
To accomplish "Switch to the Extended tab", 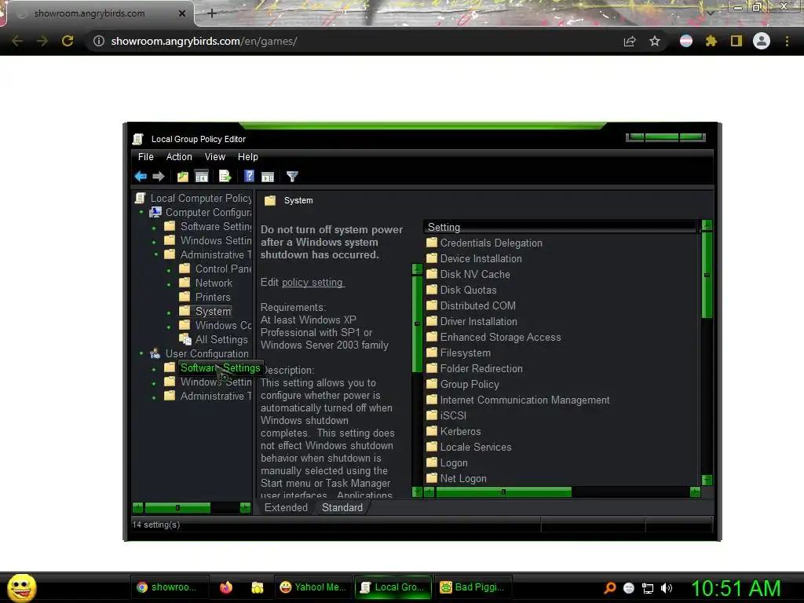I will pyautogui.click(x=286, y=508).
